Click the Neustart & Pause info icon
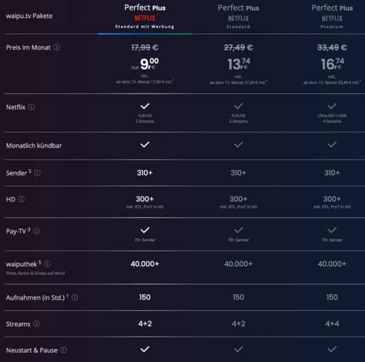The height and width of the screenshot is (362, 365). pos(64,350)
